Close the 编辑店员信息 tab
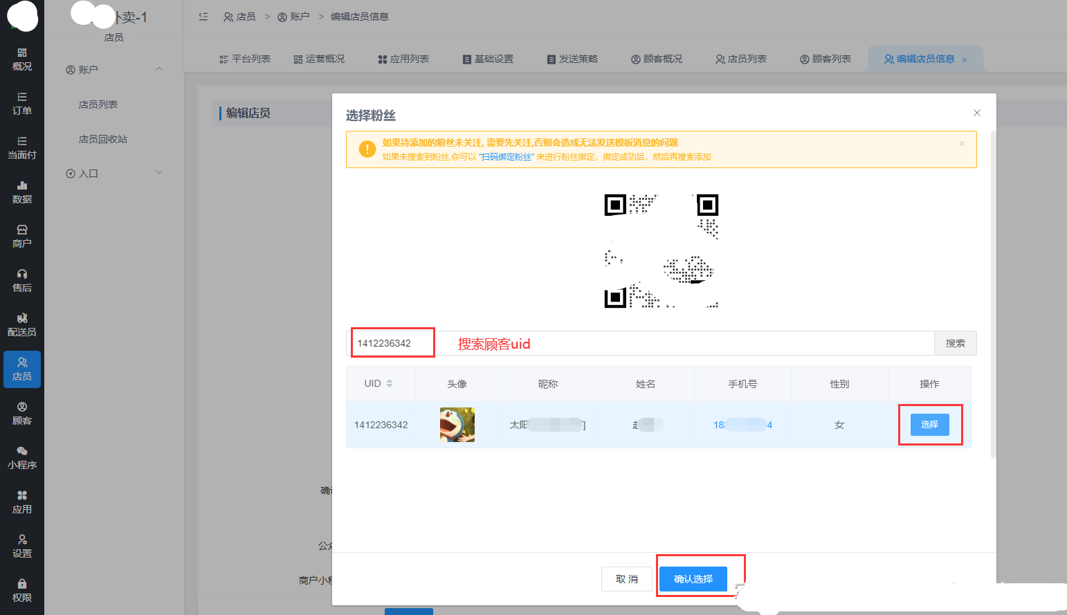Screen dimensions: 1067x615 coord(965,60)
